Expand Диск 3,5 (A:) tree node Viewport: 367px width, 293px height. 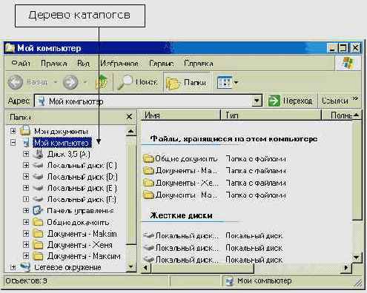pos(26,154)
